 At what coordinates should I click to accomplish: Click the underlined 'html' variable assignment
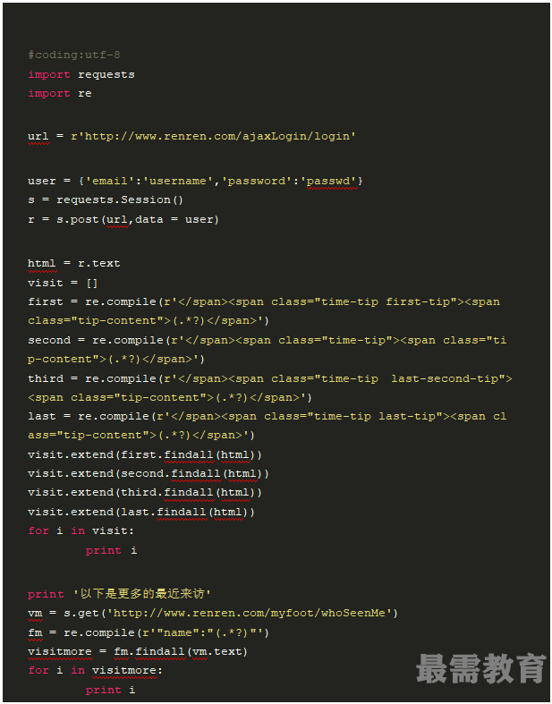point(42,263)
